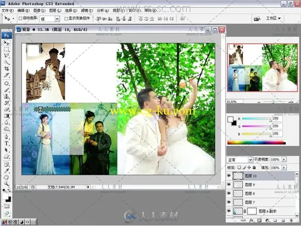This screenshot has width=301, height=226.
Task: Click the foreground color swatch in toolbox
Action: point(5,197)
